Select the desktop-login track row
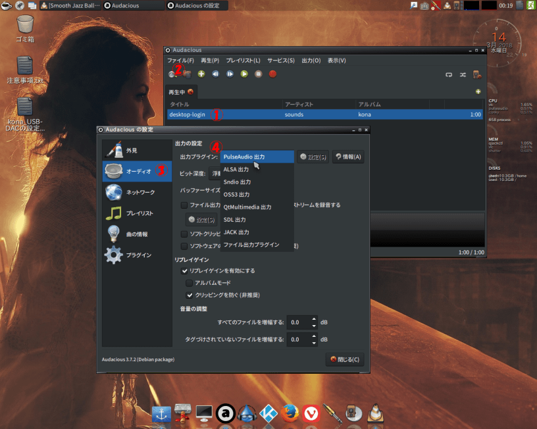 [x=325, y=114]
